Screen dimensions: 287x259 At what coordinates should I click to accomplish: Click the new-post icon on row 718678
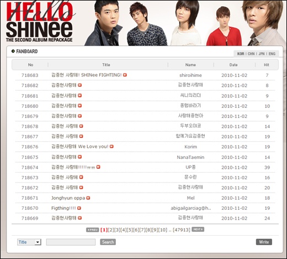click(x=81, y=126)
